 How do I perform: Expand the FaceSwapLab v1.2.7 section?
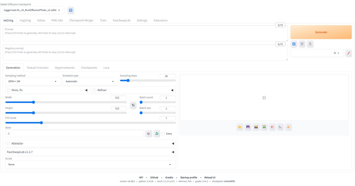click(x=90, y=152)
